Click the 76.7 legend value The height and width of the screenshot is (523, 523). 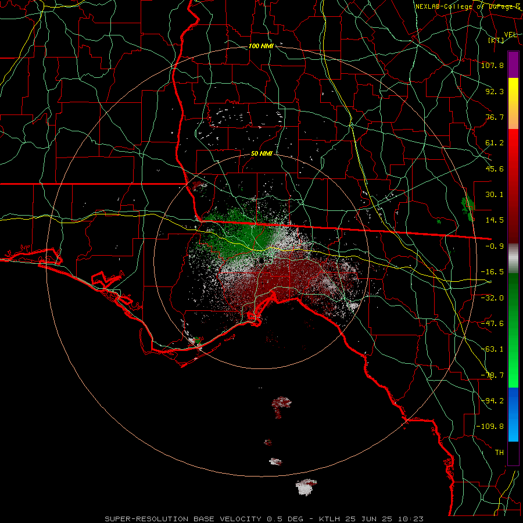pos(495,117)
